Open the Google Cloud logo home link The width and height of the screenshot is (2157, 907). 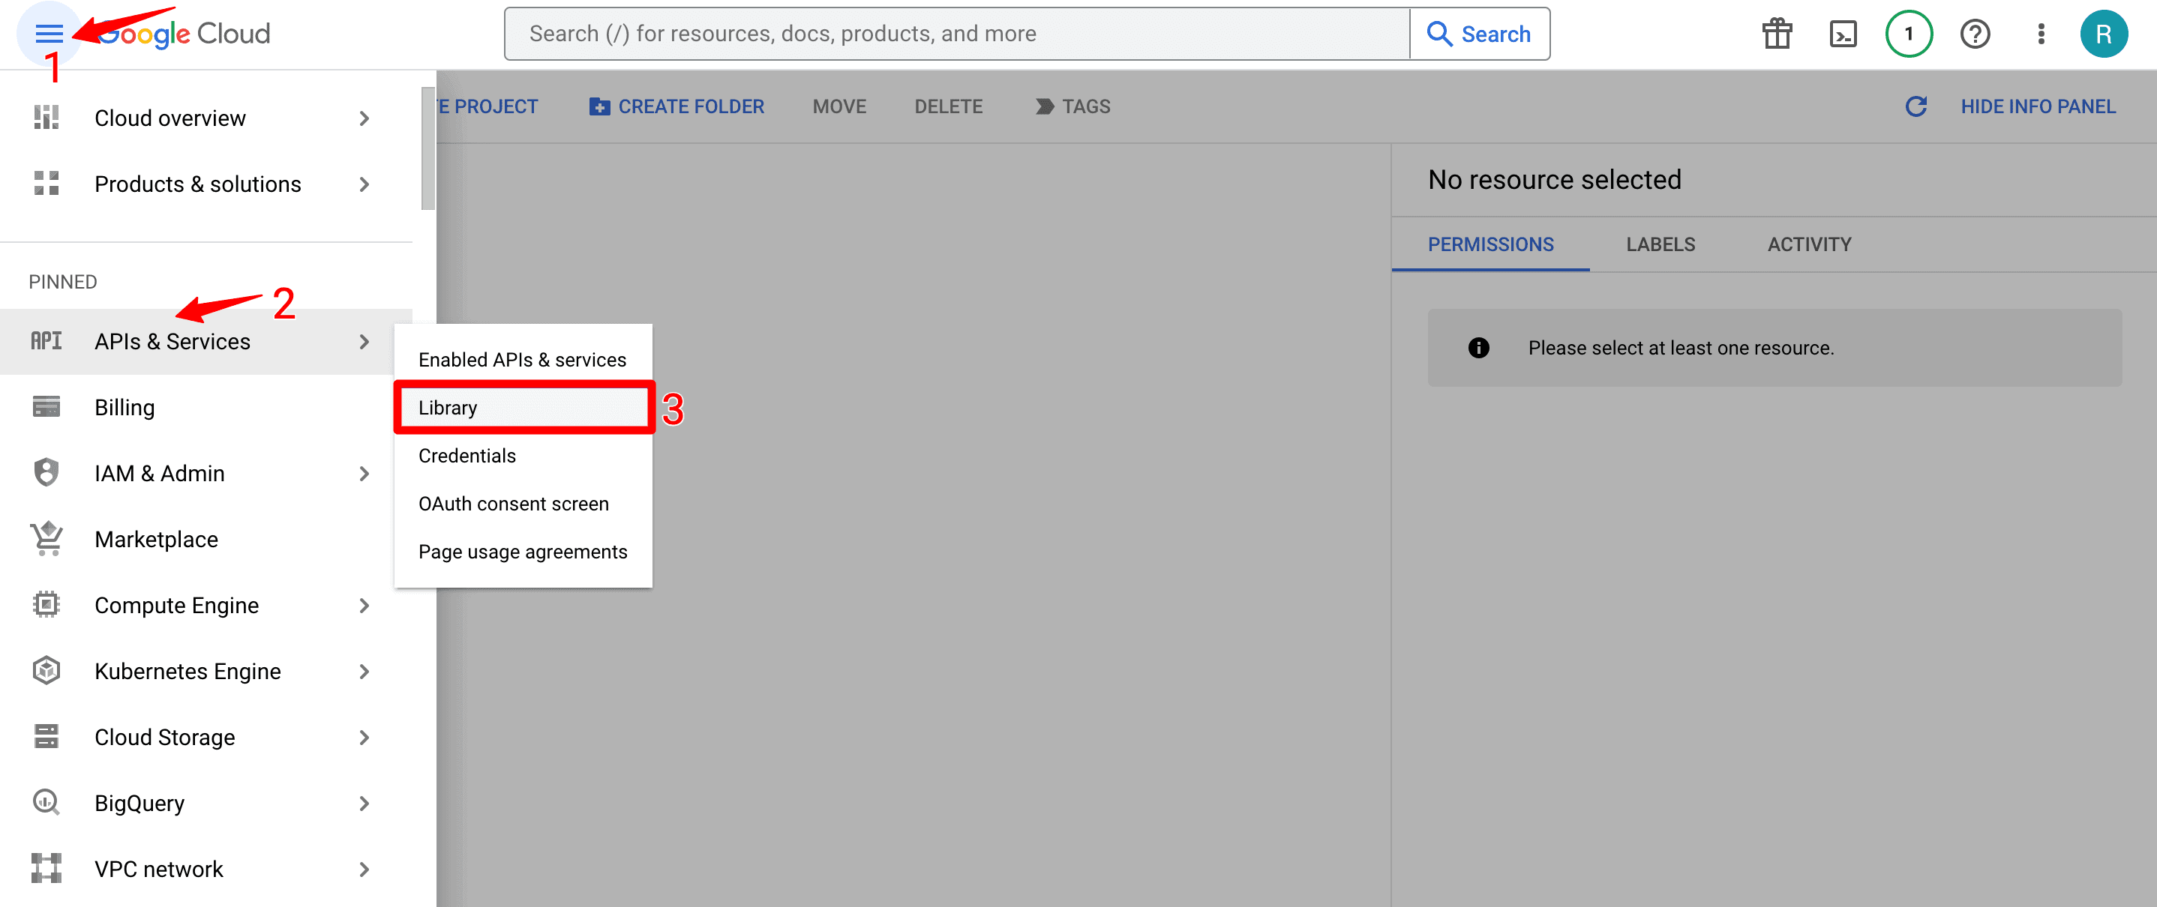click(x=184, y=34)
